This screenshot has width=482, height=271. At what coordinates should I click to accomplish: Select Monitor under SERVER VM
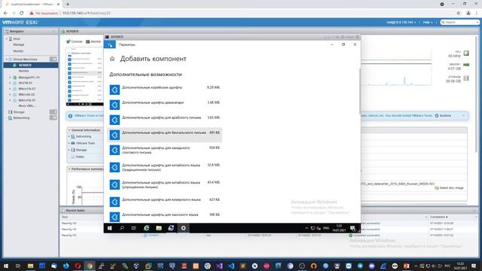pos(23,71)
